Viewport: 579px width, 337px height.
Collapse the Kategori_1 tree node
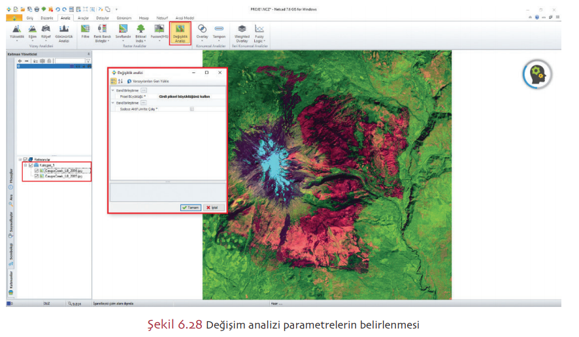[x=25, y=165]
